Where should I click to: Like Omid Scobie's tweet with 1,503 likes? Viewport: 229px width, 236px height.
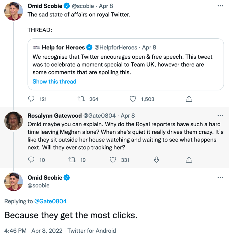(133, 99)
